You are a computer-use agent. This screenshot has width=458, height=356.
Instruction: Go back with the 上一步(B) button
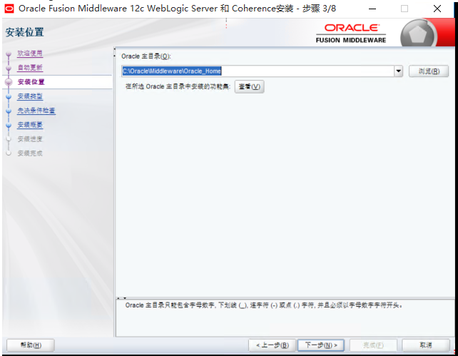pyautogui.click(x=273, y=345)
